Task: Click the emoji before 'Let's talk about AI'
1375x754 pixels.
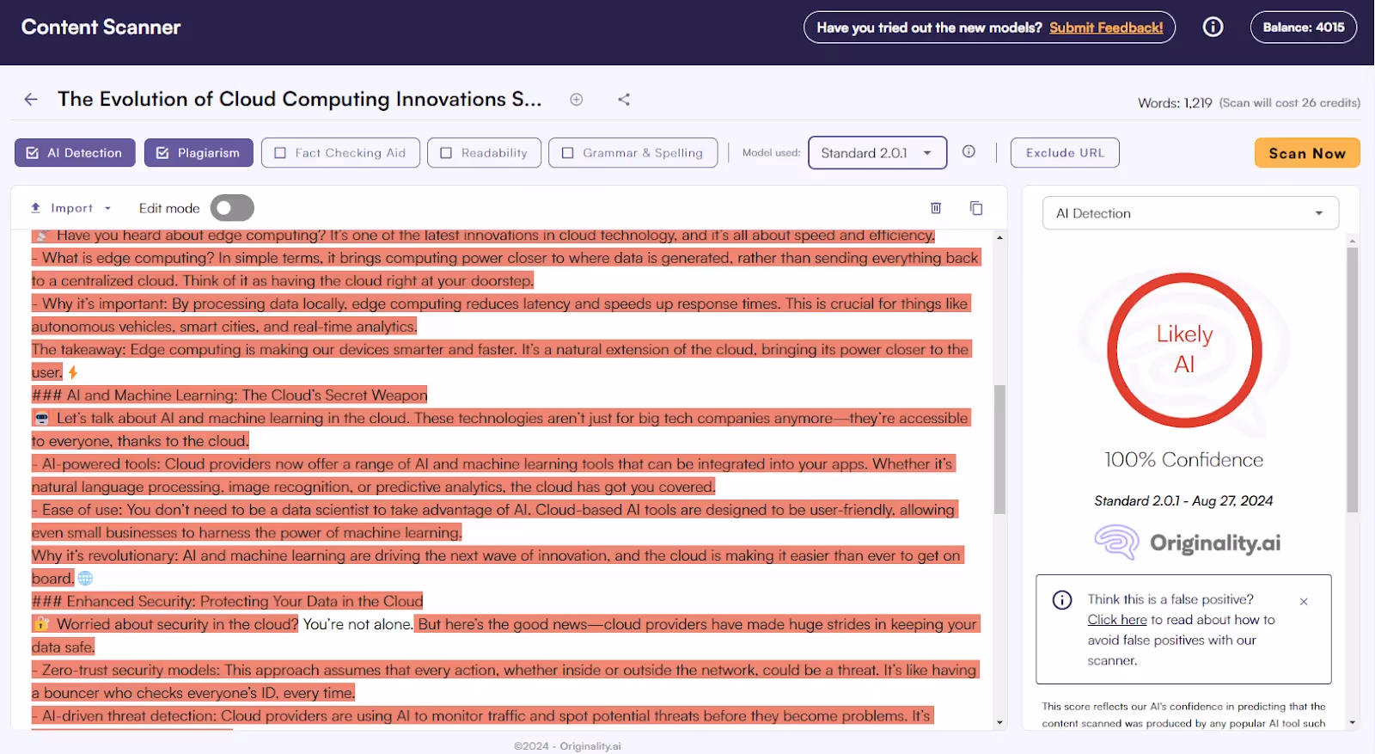Action: (41, 418)
